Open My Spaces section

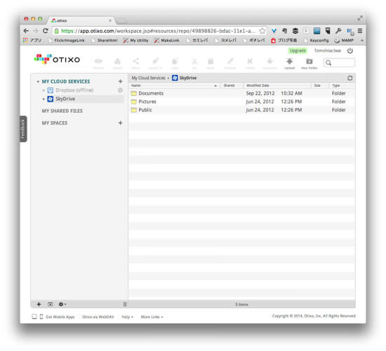(55, 123)
